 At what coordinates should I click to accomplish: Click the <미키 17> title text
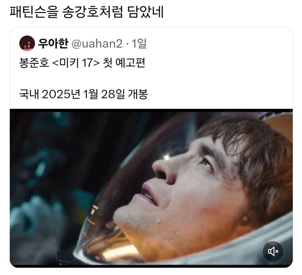76,63
